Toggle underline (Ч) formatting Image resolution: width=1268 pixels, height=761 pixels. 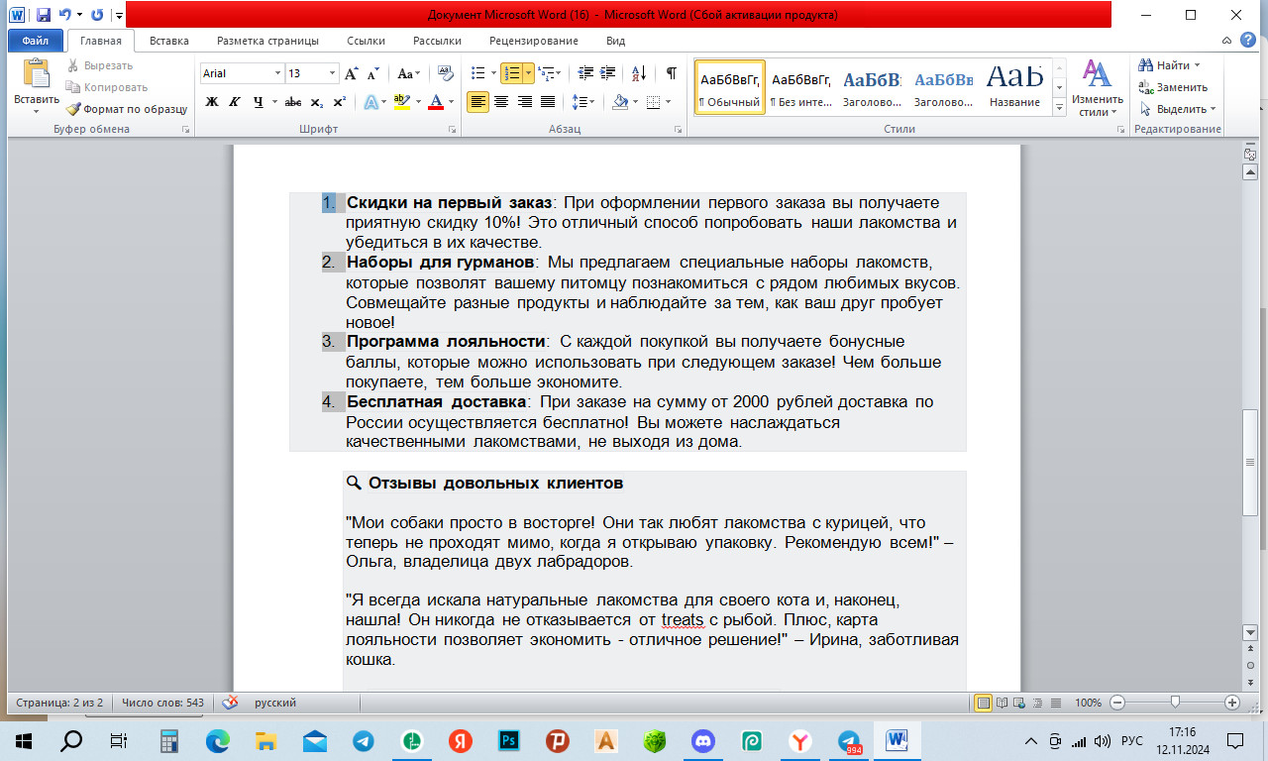259,102
